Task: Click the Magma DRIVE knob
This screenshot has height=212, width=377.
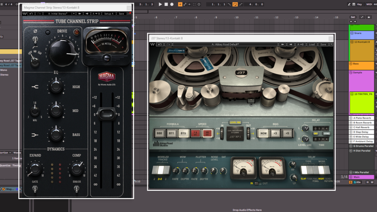Action: (x=62, y=52)
